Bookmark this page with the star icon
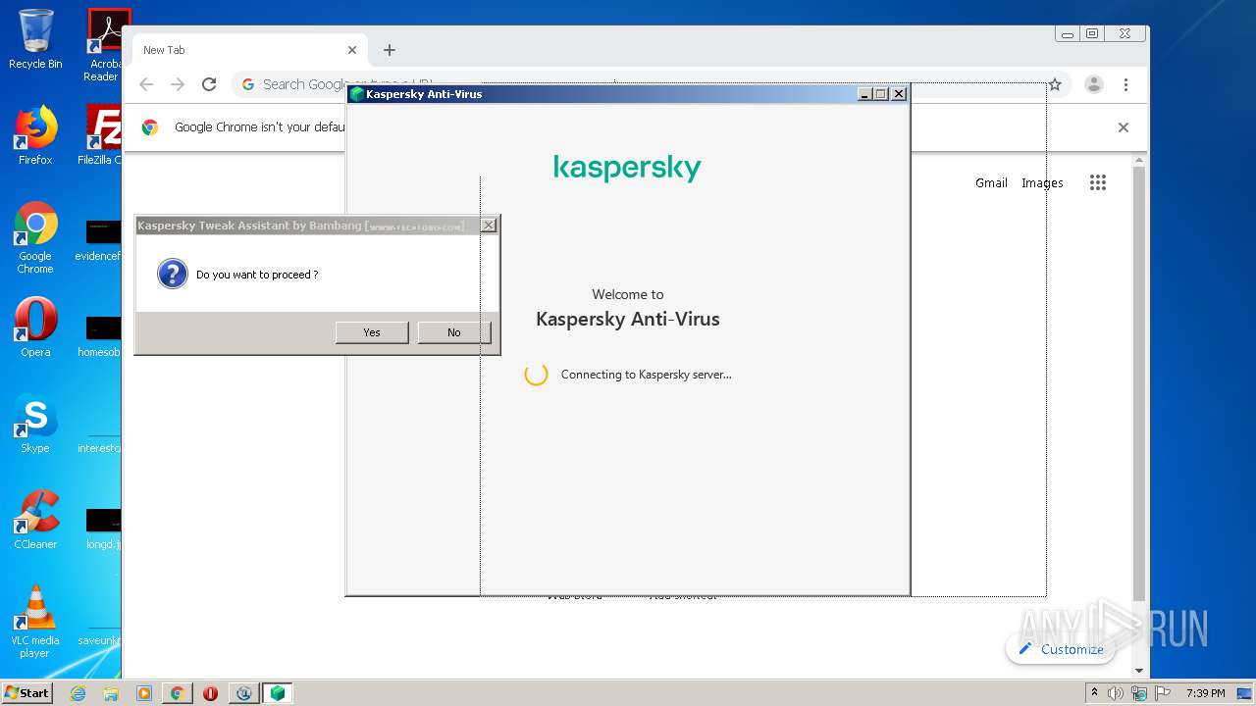The height and width of the screenshot is (706, 1256). 1055,84
